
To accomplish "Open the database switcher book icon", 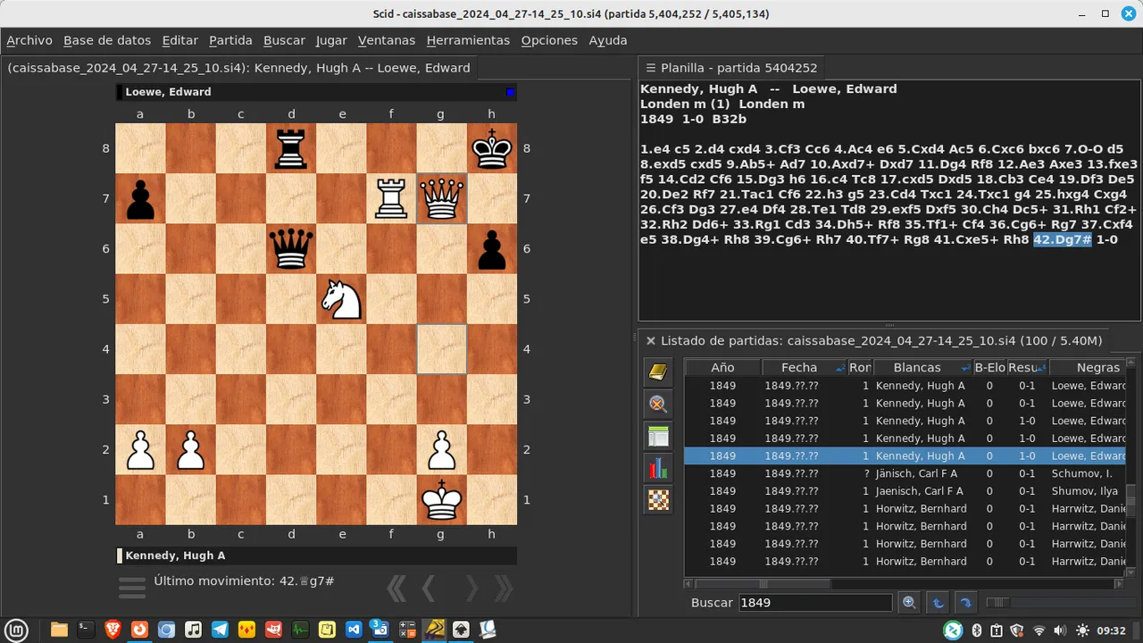I will pos(658,372).
